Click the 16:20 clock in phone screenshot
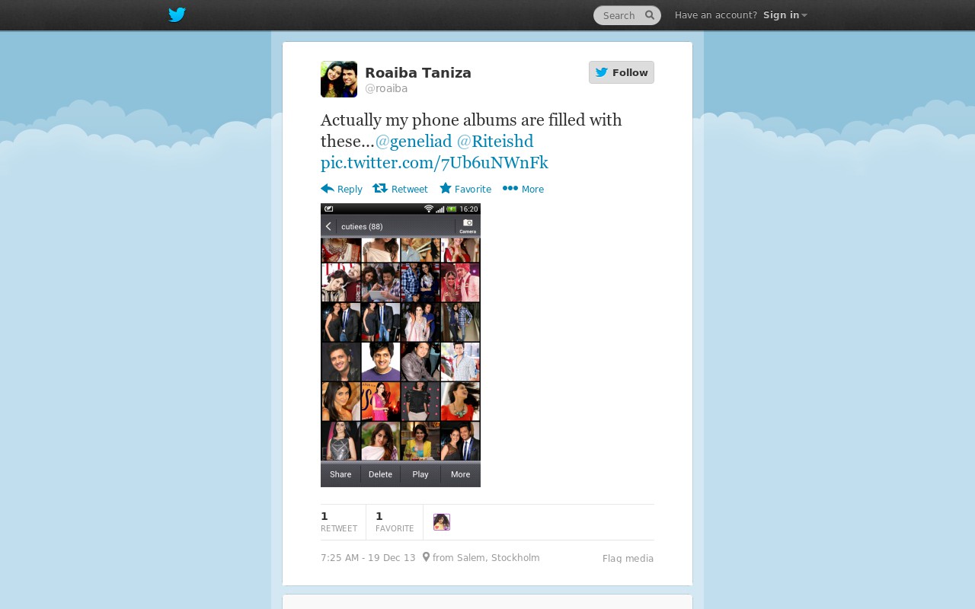 468,209
